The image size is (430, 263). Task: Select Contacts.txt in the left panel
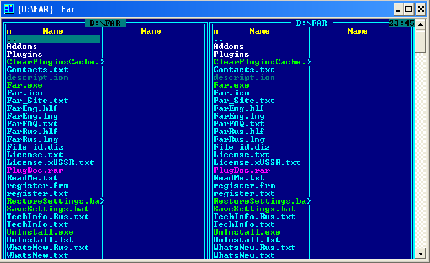click(37, 70)
